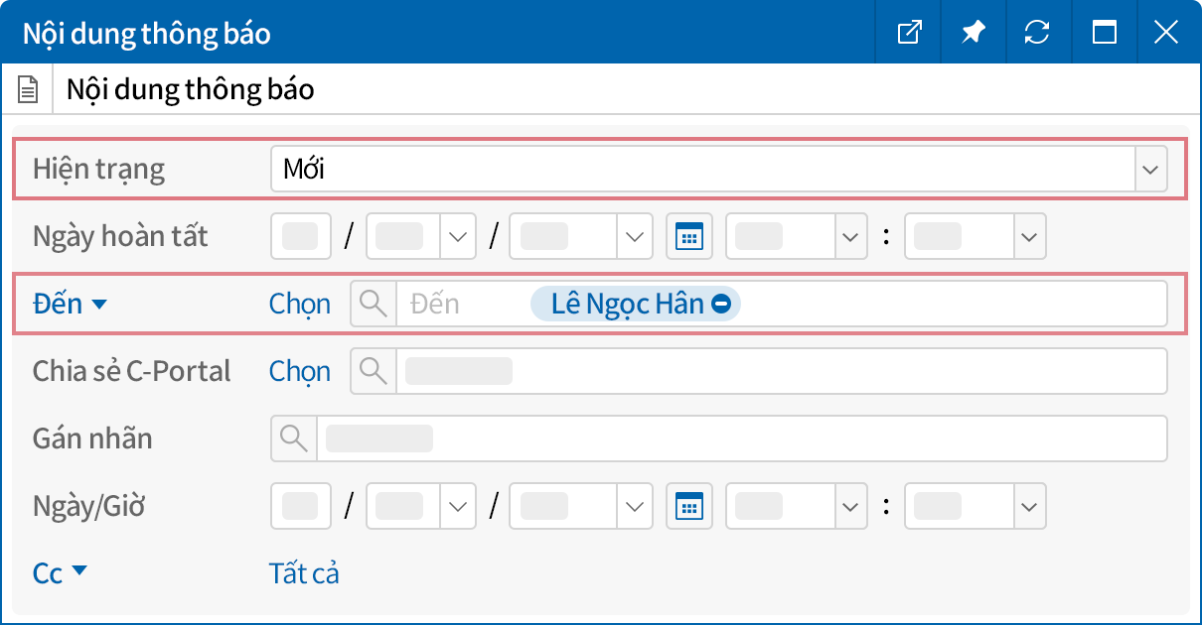This screenshot has height=625, width=1202.
Task: Click the Gán nhãn input field
Action: (x=740, y=438)
